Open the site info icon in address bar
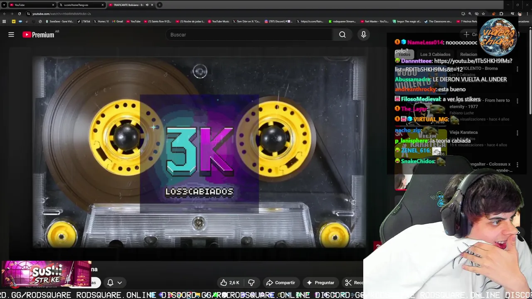The height and width of the screenshot is (299, 532). tap(28, 14)
